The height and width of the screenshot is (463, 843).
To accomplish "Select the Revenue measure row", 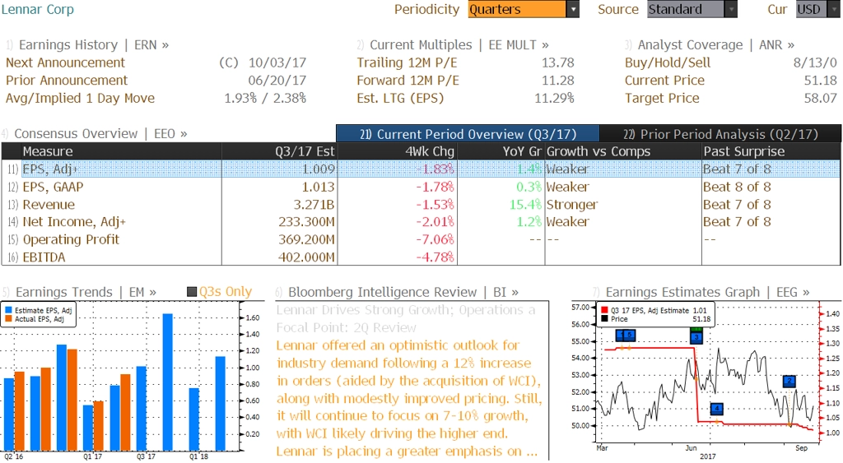I will tap(421, 205).
